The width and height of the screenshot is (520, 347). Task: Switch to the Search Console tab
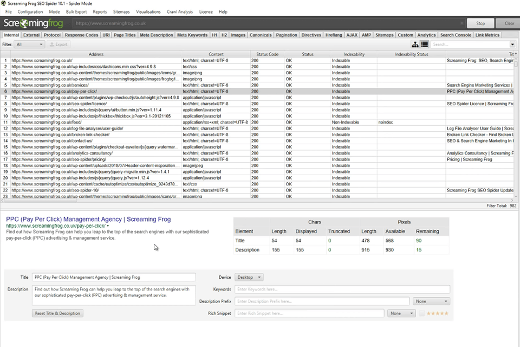click(x=456, y=35)
